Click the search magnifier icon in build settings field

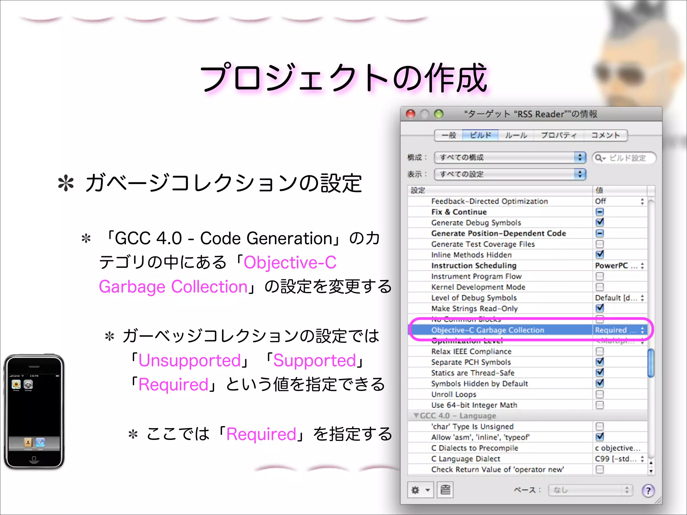pos(599,158)
